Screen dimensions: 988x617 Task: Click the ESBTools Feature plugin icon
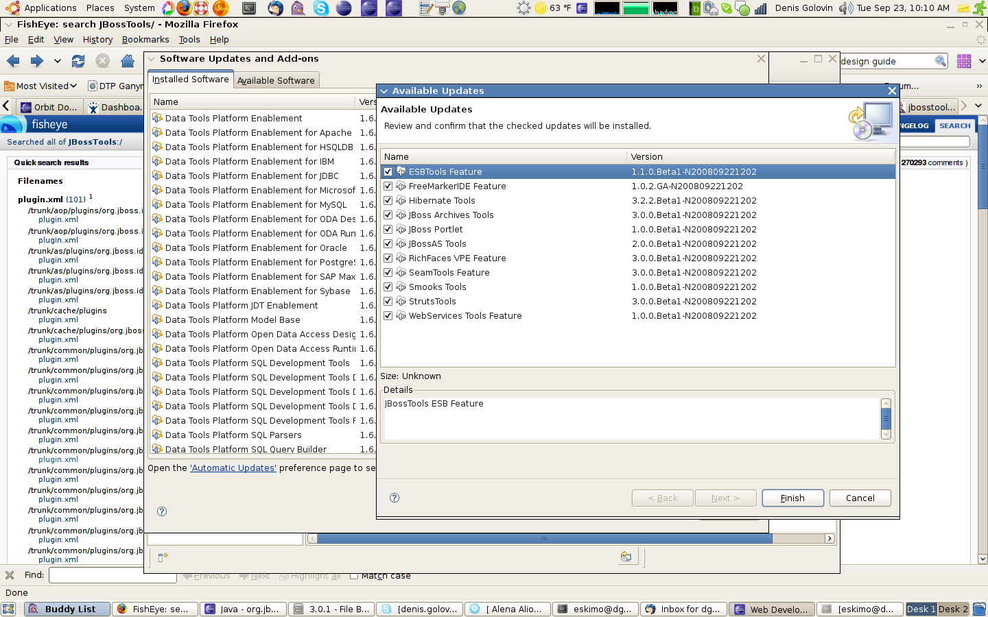point(401,171)
